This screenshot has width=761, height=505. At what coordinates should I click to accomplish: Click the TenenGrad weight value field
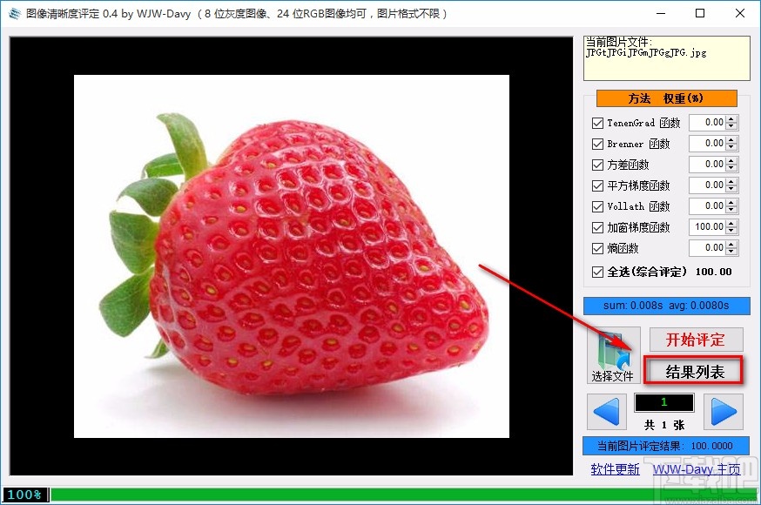point(708,122)
